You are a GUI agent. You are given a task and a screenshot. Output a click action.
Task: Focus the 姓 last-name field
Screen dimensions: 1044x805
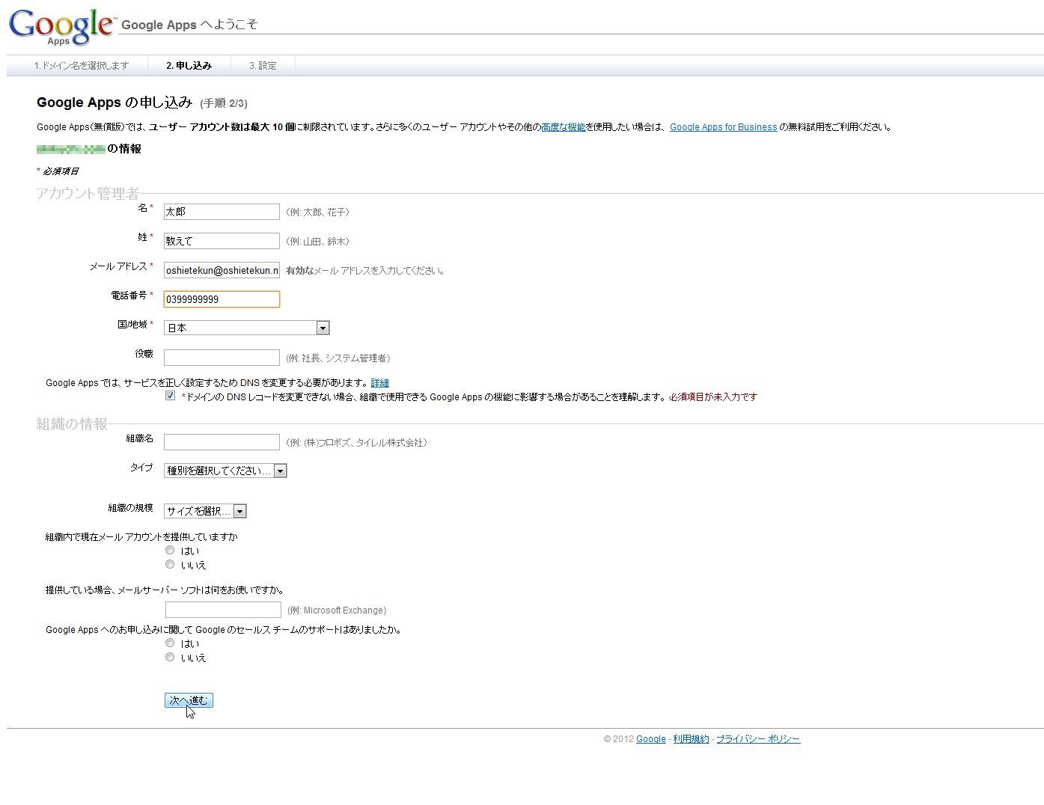point(222,241)
